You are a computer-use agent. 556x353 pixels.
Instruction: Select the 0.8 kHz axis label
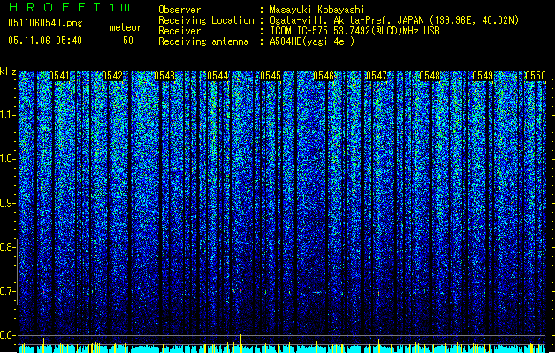pyautogui.click(x=7, y=247)
